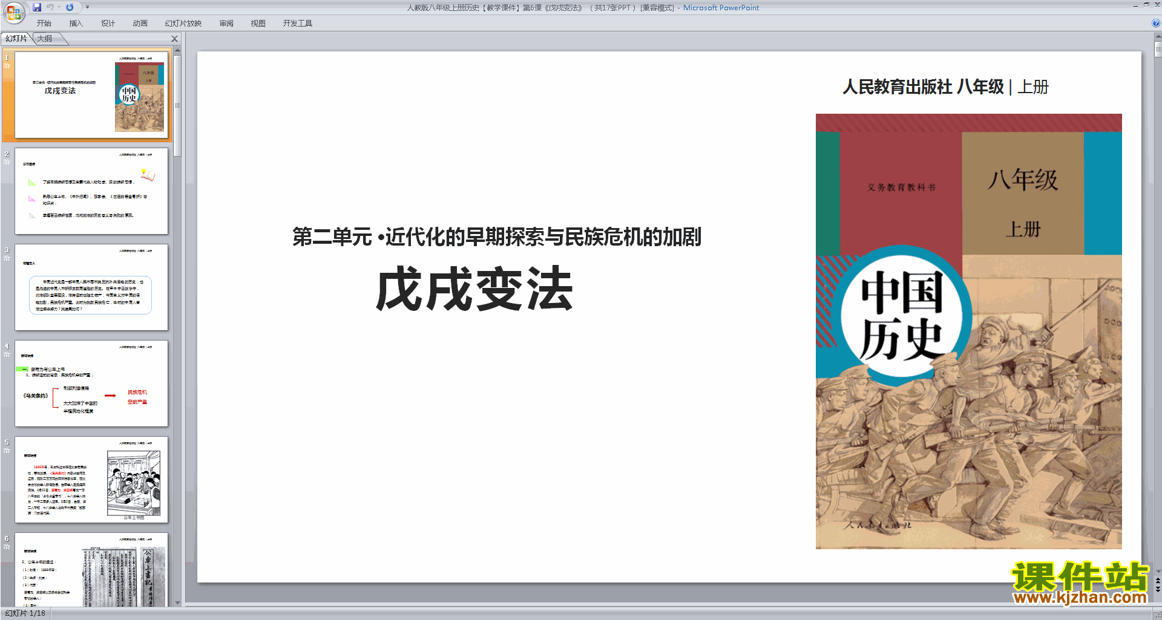Open the 开发工具 ribbon tab
The width and height of the screenshot is (1162, 620).
click(298, 24)
